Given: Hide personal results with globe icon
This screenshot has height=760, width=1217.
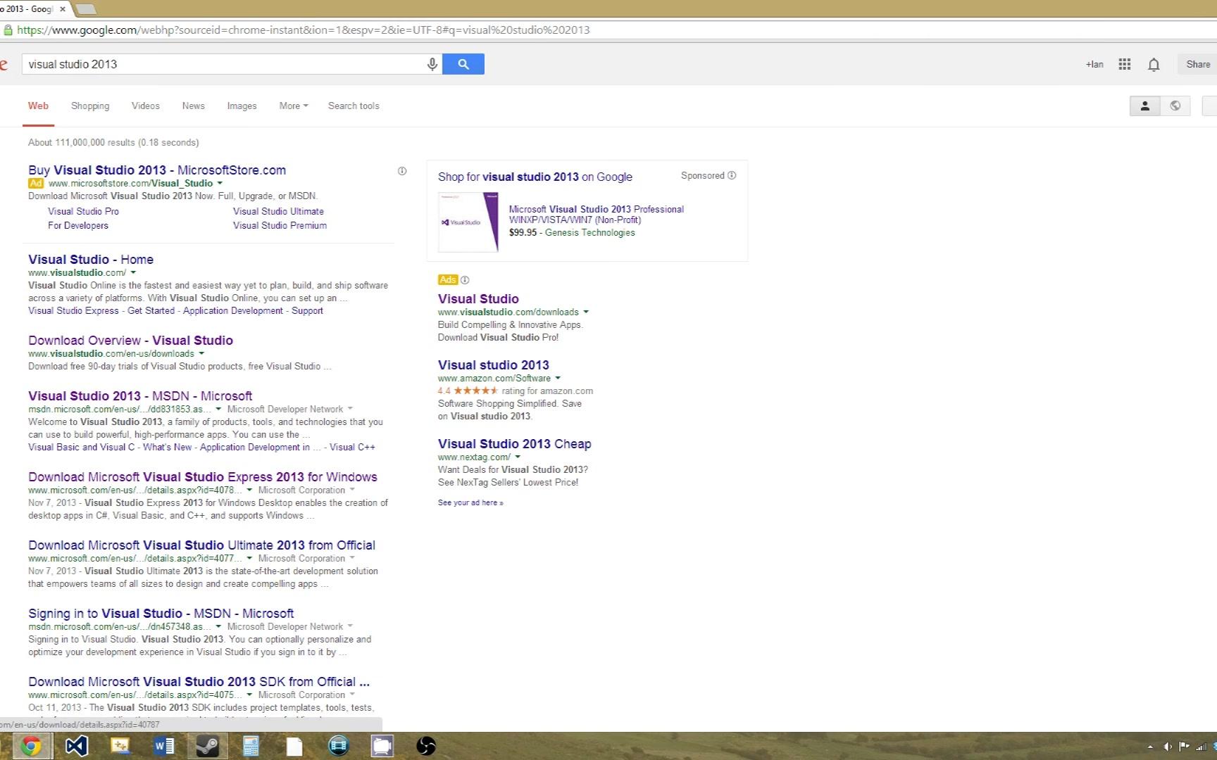Looking at the screenshot, I should tap(1175, 106).
